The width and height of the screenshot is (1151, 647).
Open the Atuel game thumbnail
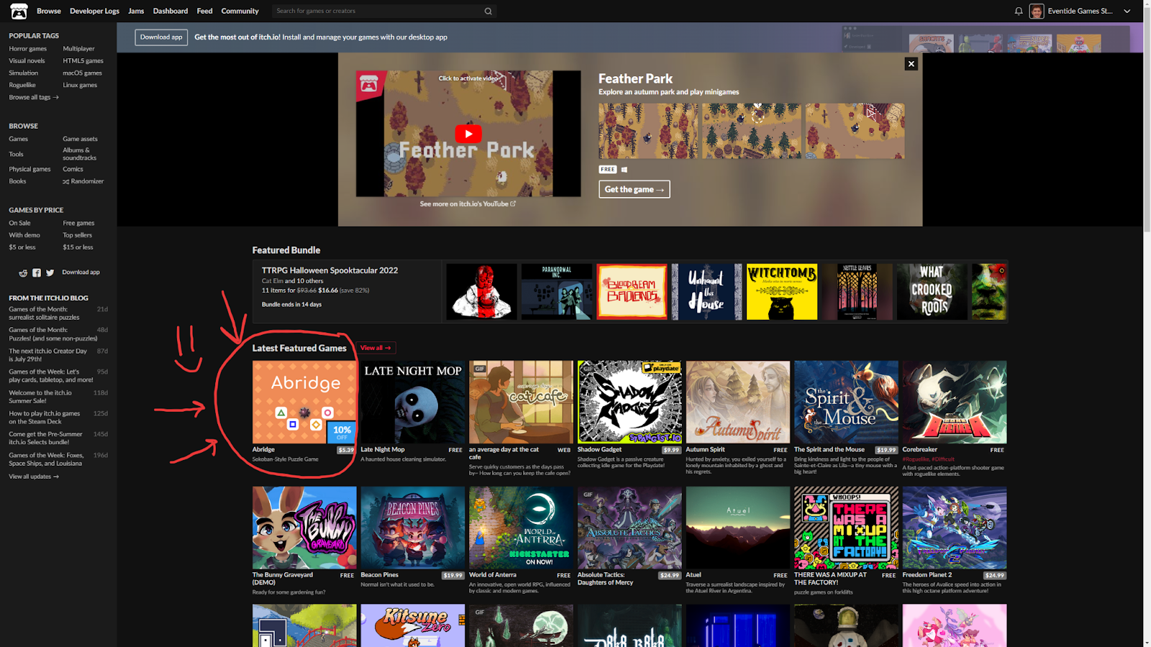738,528
